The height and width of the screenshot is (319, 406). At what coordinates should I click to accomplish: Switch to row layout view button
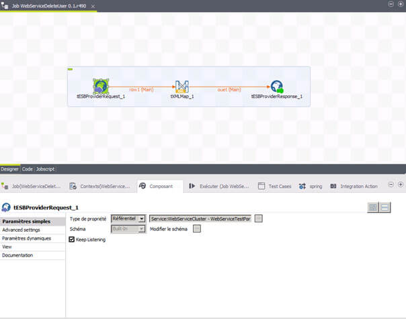click(x=384, y=208)
